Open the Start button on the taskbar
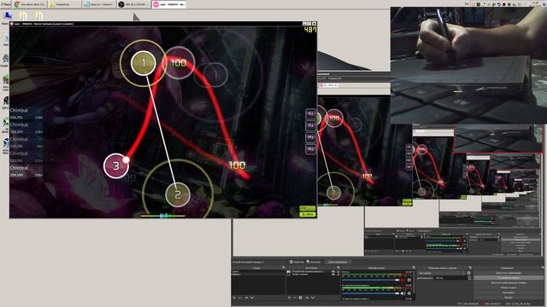This screenshot has height=307, width=547. [x=6, y=4]
